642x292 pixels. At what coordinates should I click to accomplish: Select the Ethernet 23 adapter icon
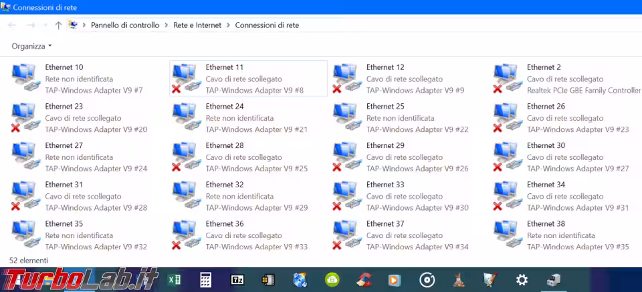[x=26, y=117]
